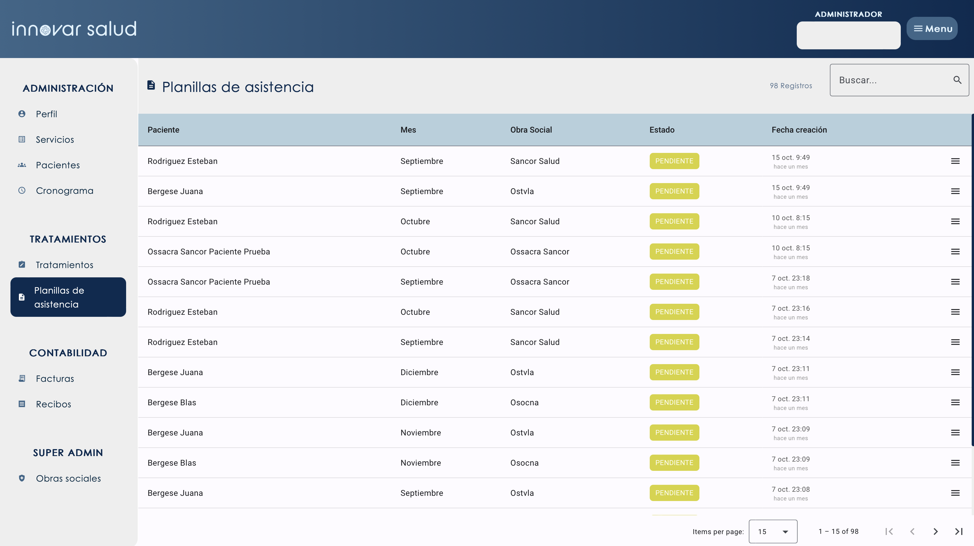Click the innovar salud logo
The width and height of the screenshot is (974, 546).
click(74, 29)
